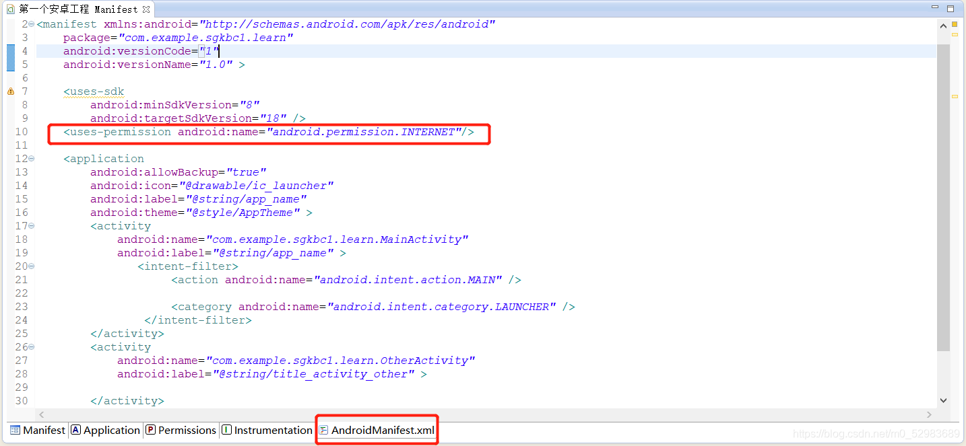Image resolution: width=966 pixels, height=446 pixels.
Task: Collapse the intent-filter fold on line 20
Action: pos(32,266)
